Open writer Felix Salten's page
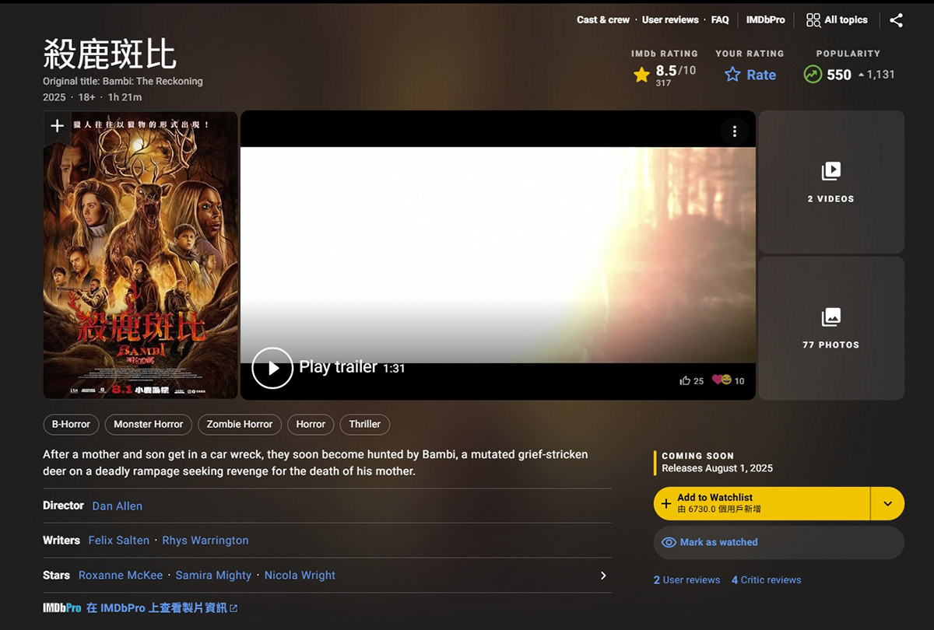The height and width of the screenshot is (630, 934). [x=118, y=541]
